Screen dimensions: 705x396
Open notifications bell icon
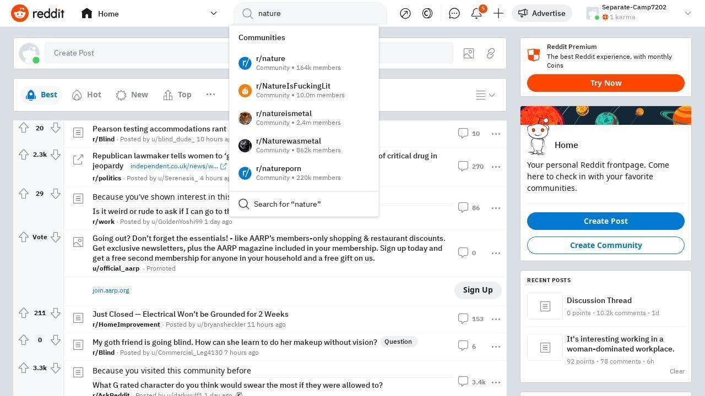coord(476,13)
